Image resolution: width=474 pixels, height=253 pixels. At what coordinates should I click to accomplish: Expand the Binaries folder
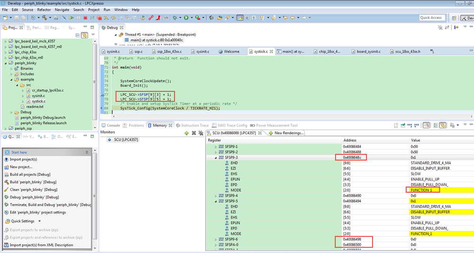(11, 69)
